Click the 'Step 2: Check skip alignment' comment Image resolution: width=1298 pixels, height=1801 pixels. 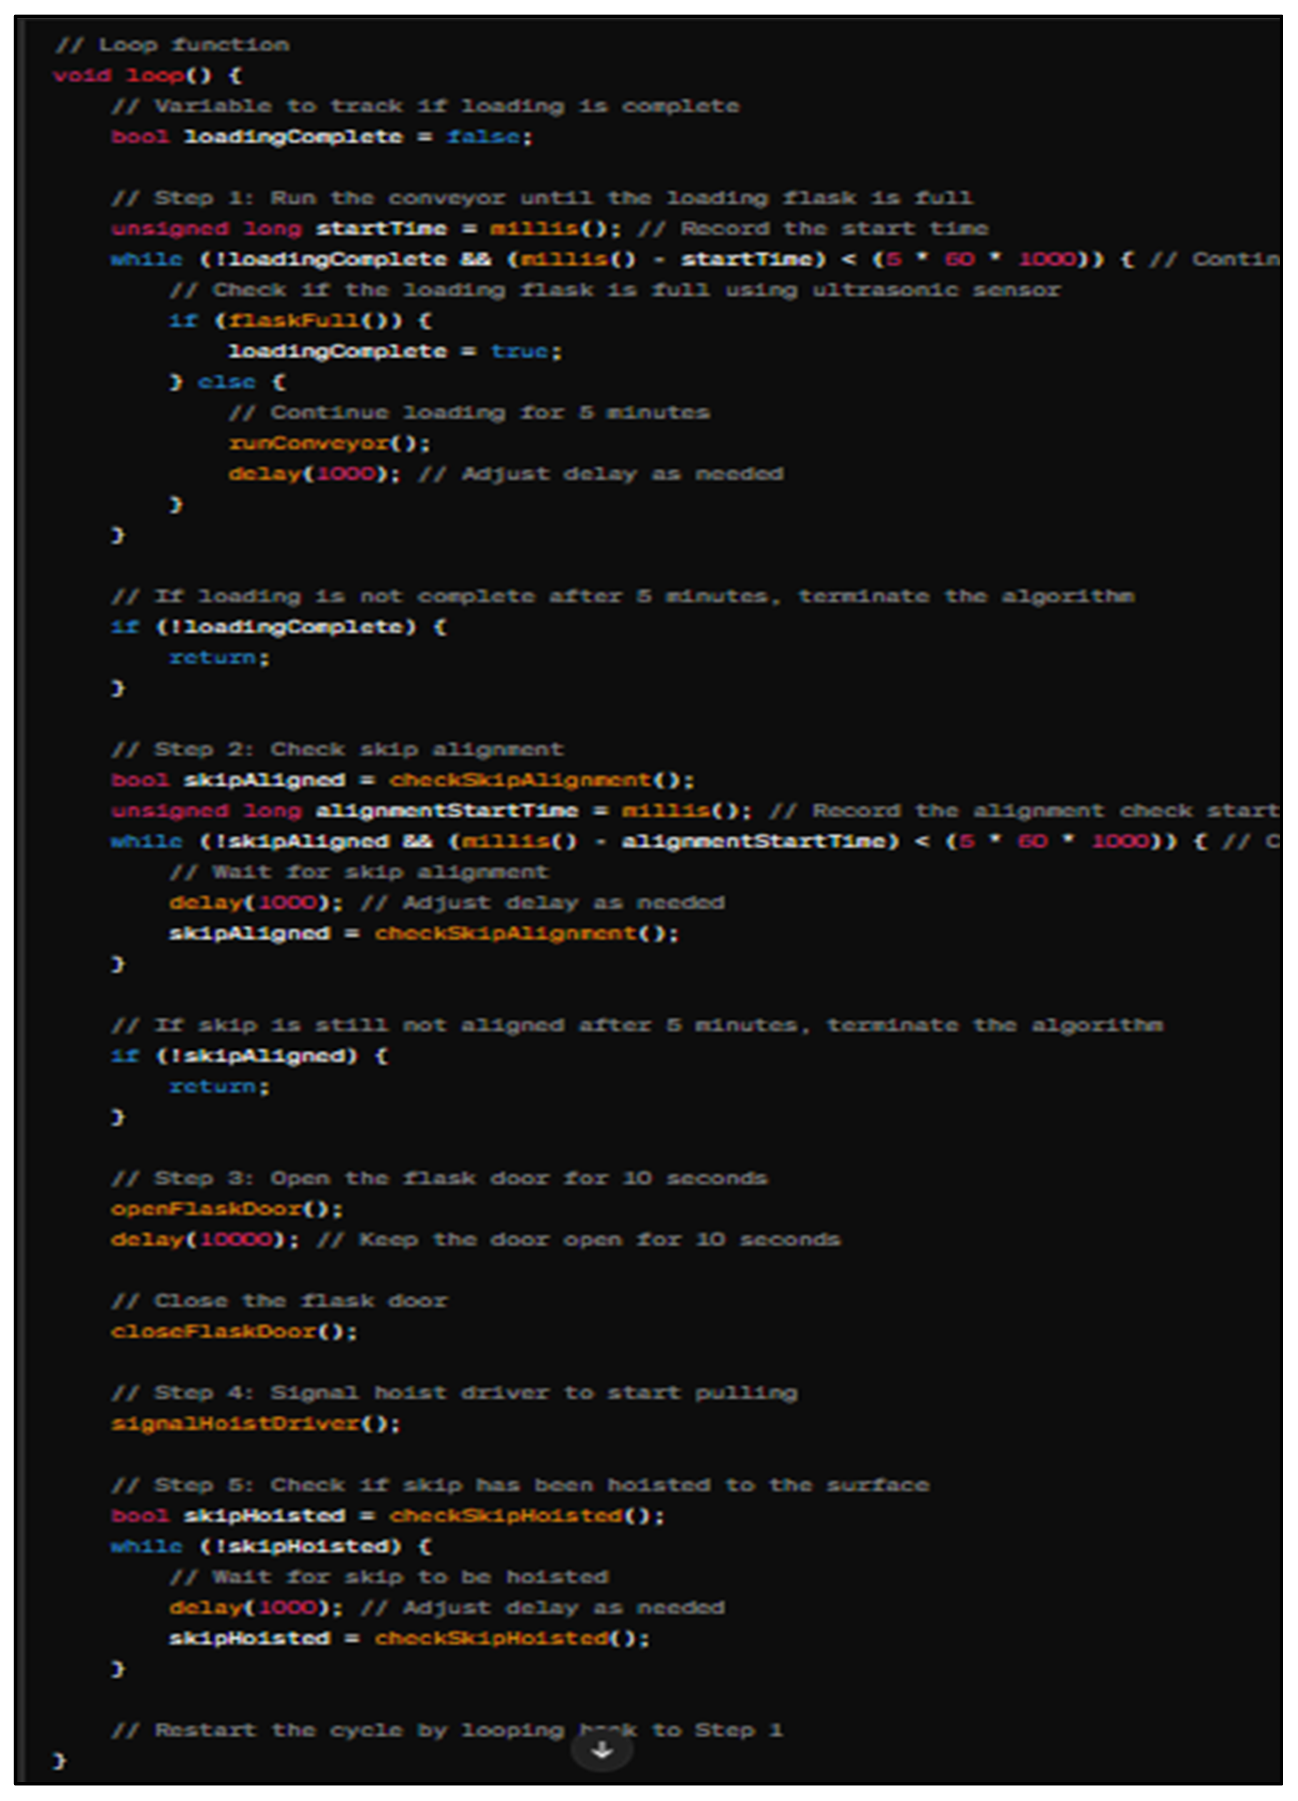[x=337, y=749]
